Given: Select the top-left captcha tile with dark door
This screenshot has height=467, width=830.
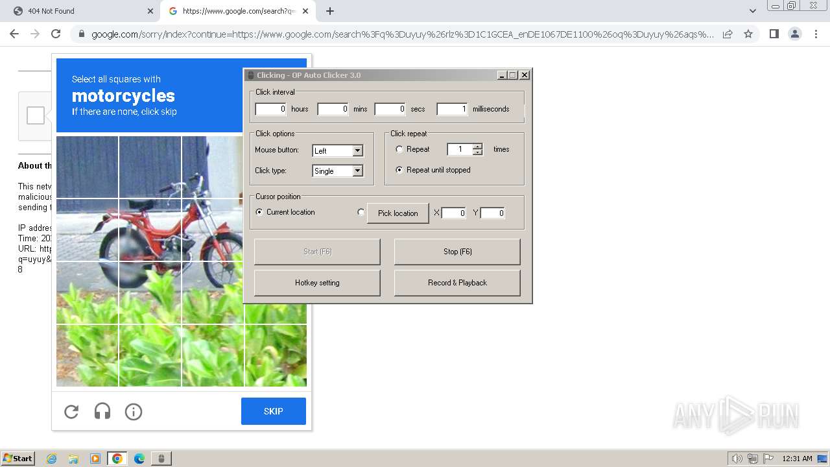Looking at the screenshot, I should pyautogui.click(x=87, y=167).
